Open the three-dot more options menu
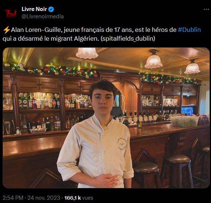The image size is (211, 203). 206,9
